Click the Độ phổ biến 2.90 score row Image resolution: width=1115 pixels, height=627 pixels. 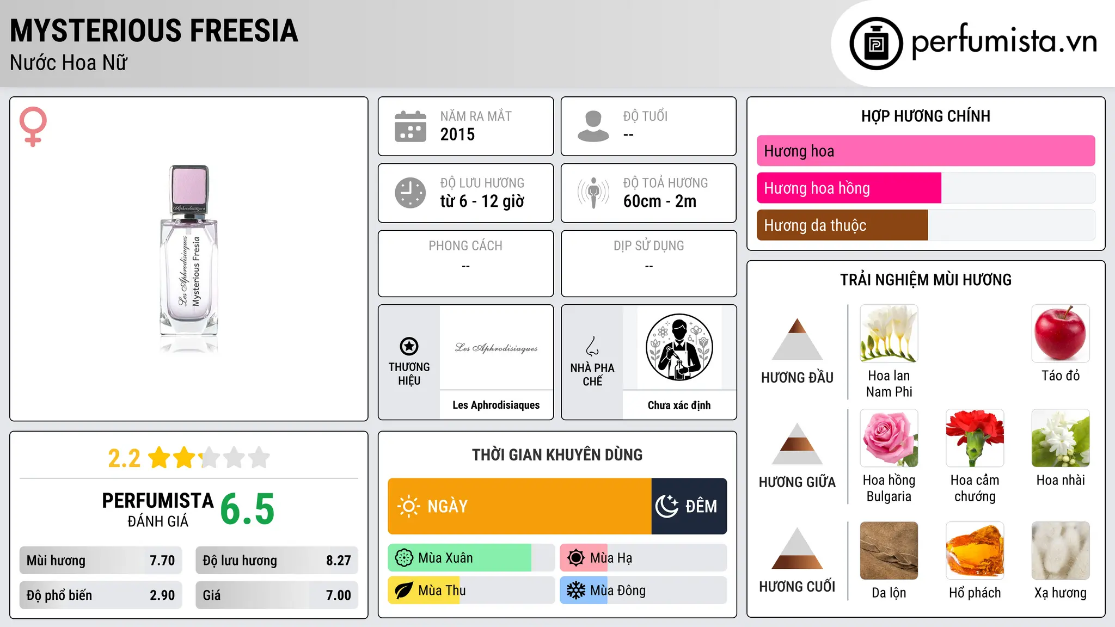point(101,595)
